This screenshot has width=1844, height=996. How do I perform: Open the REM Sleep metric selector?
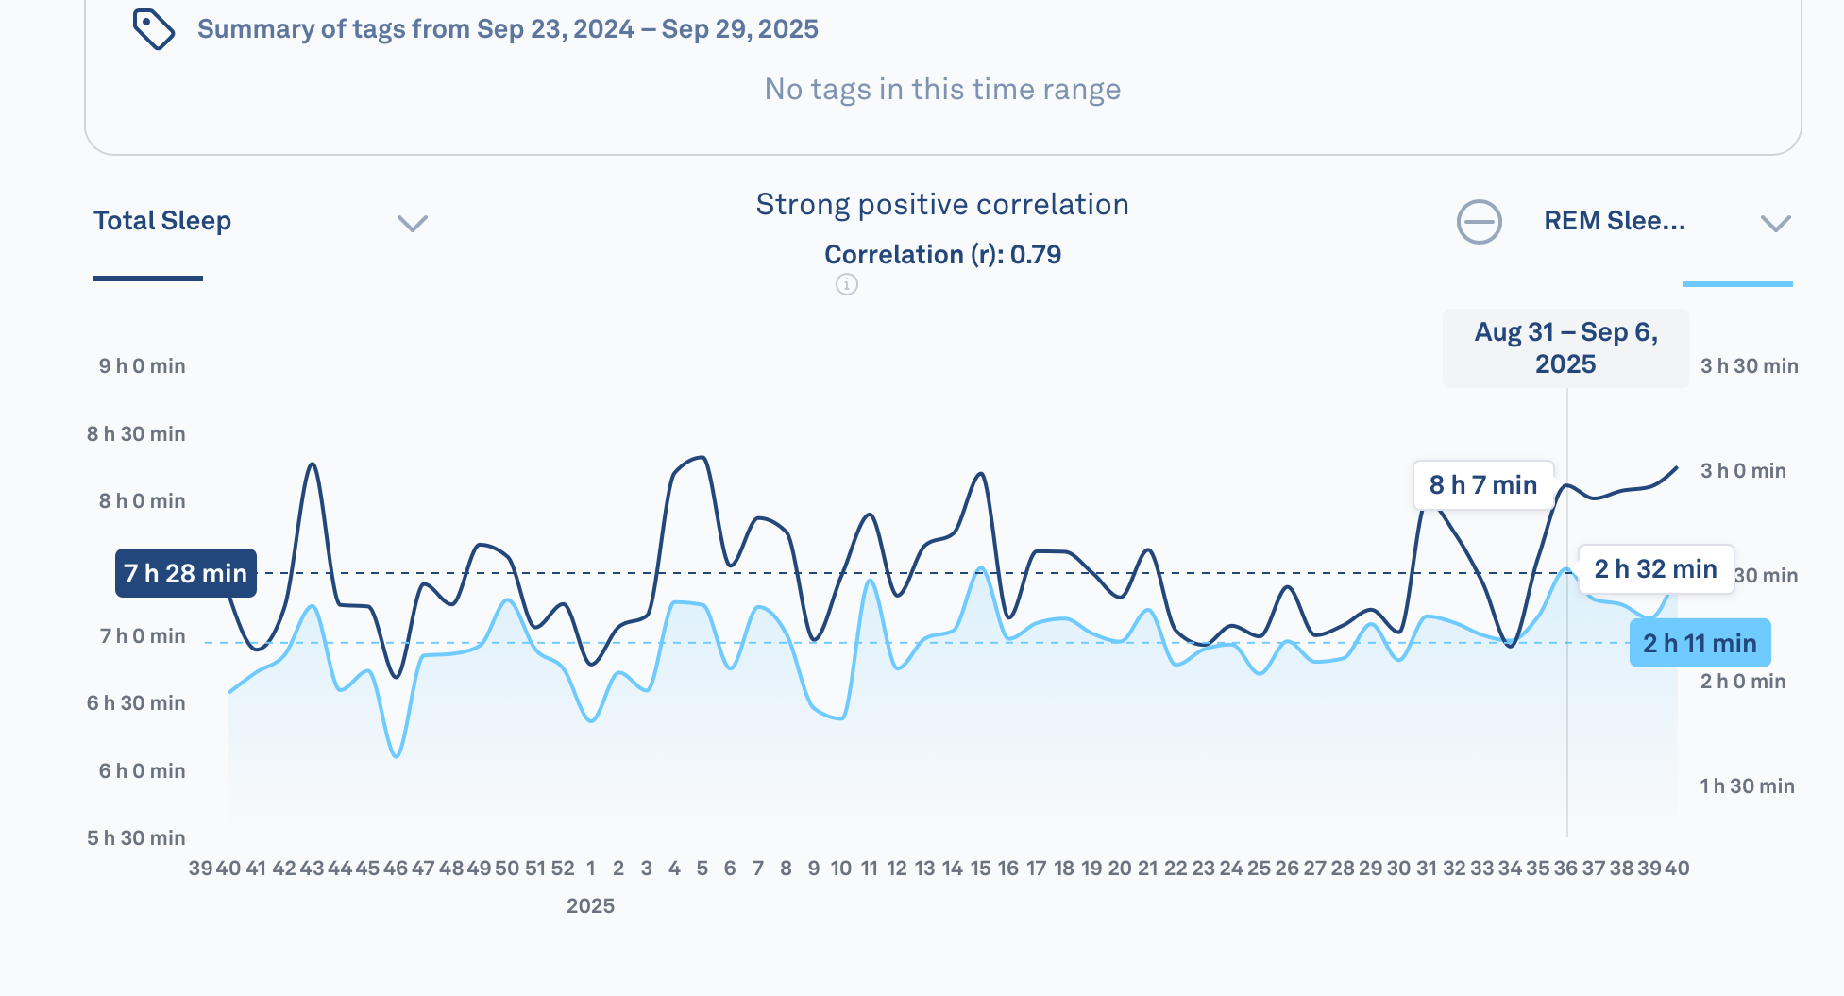click(x=1614, y=221)
